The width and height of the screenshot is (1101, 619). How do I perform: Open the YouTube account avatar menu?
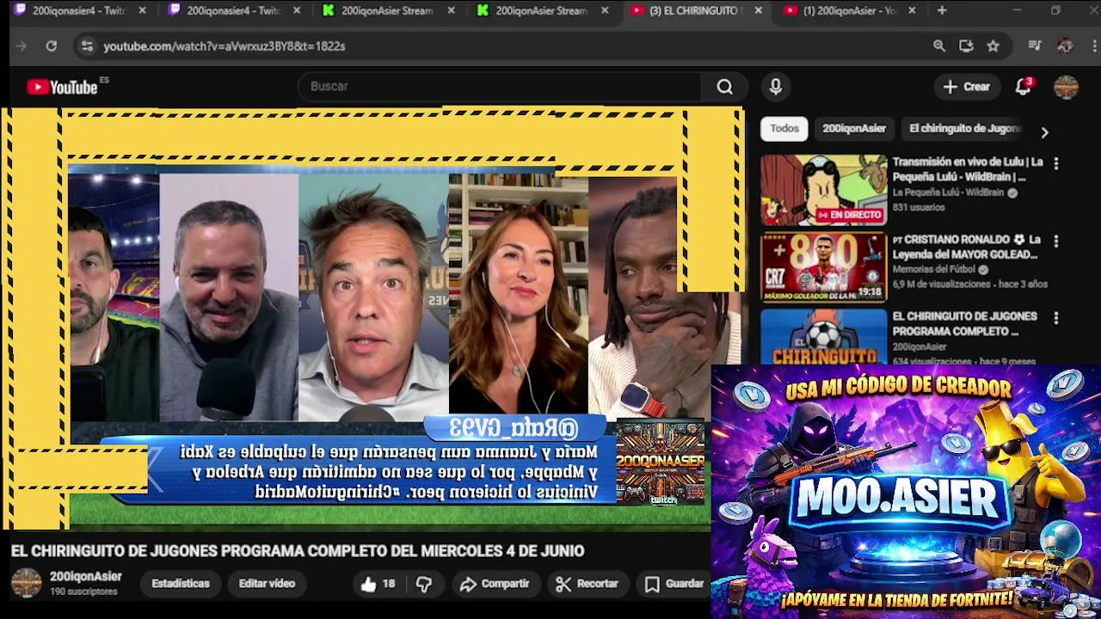pos(1066,87)
